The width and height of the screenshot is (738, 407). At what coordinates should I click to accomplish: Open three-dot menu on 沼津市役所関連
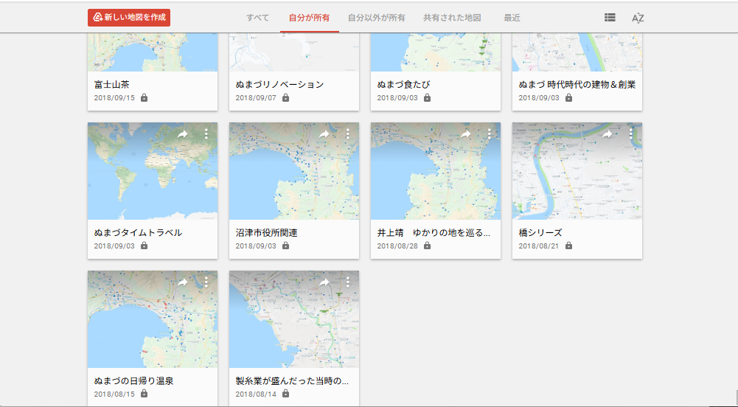point(348,134)
